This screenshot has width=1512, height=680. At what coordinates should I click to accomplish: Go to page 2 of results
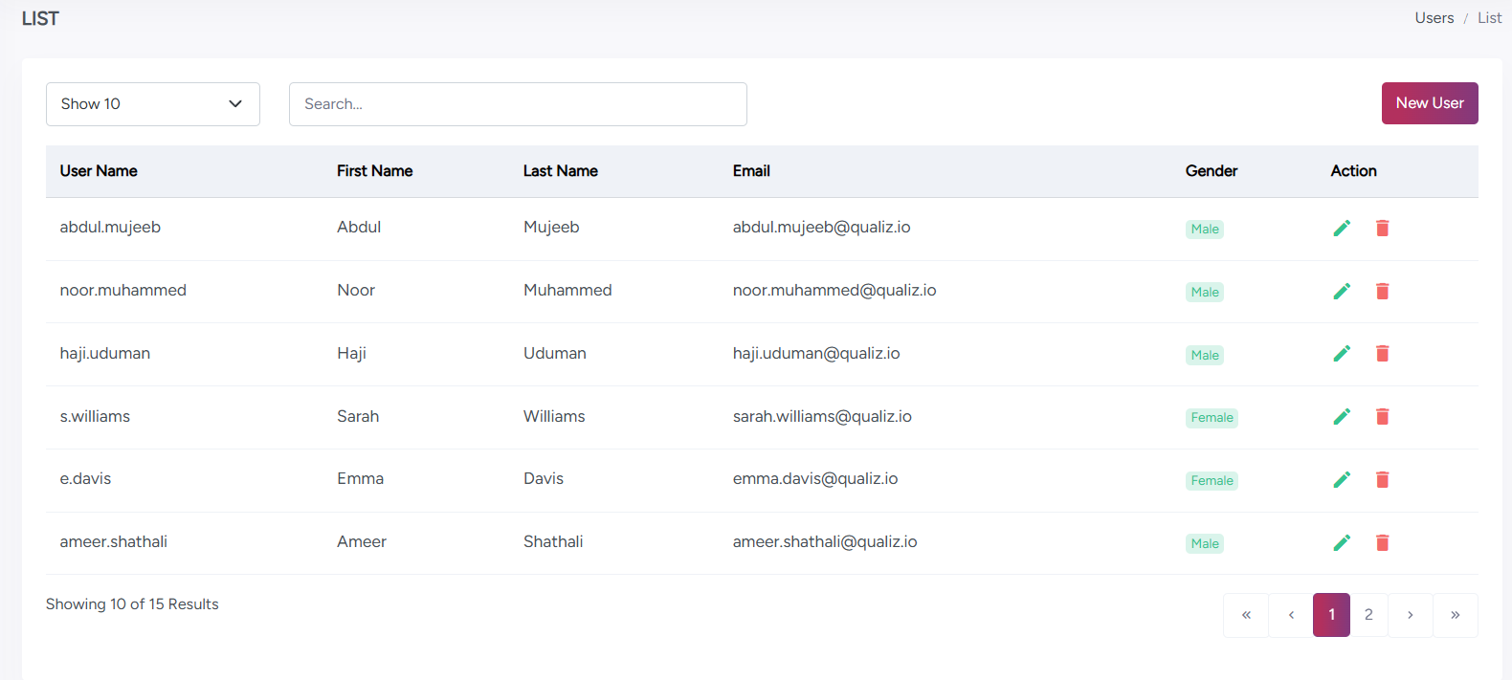1368,615
